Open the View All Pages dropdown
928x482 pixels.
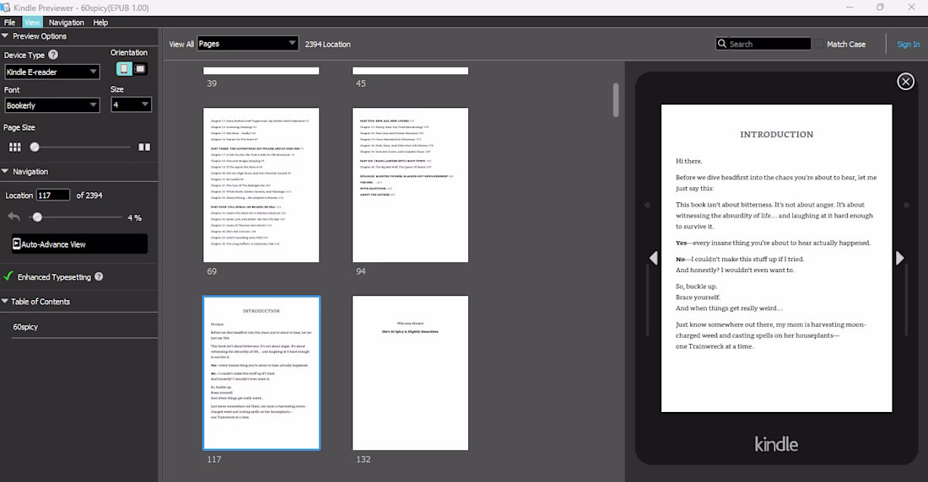pos(247,43)
